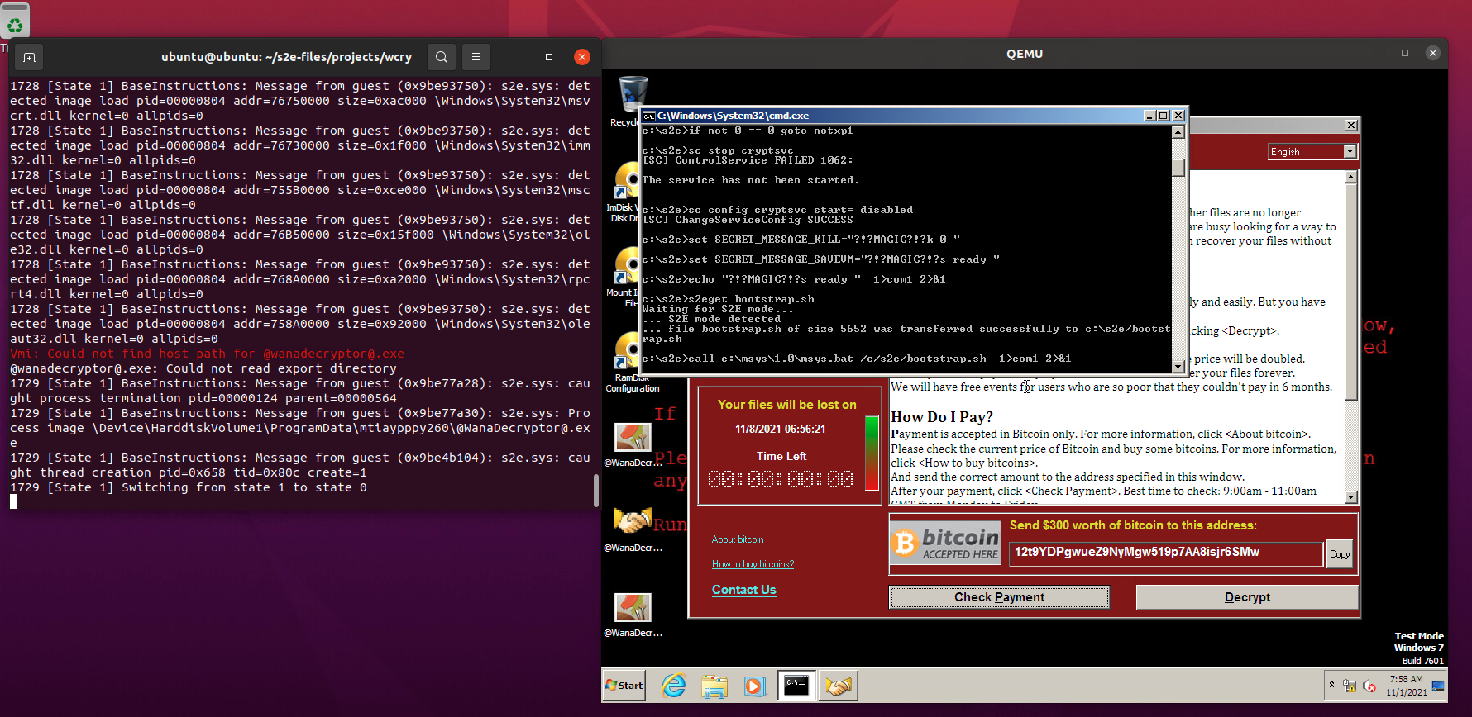The height and width of the screenshot is (717, 1472).
Task: Open Mount Image File shortcut icon
Action: [626, 266]
